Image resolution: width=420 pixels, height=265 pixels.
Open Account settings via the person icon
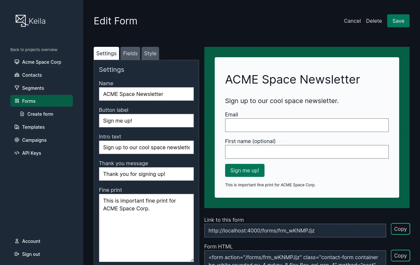point(17,241)
